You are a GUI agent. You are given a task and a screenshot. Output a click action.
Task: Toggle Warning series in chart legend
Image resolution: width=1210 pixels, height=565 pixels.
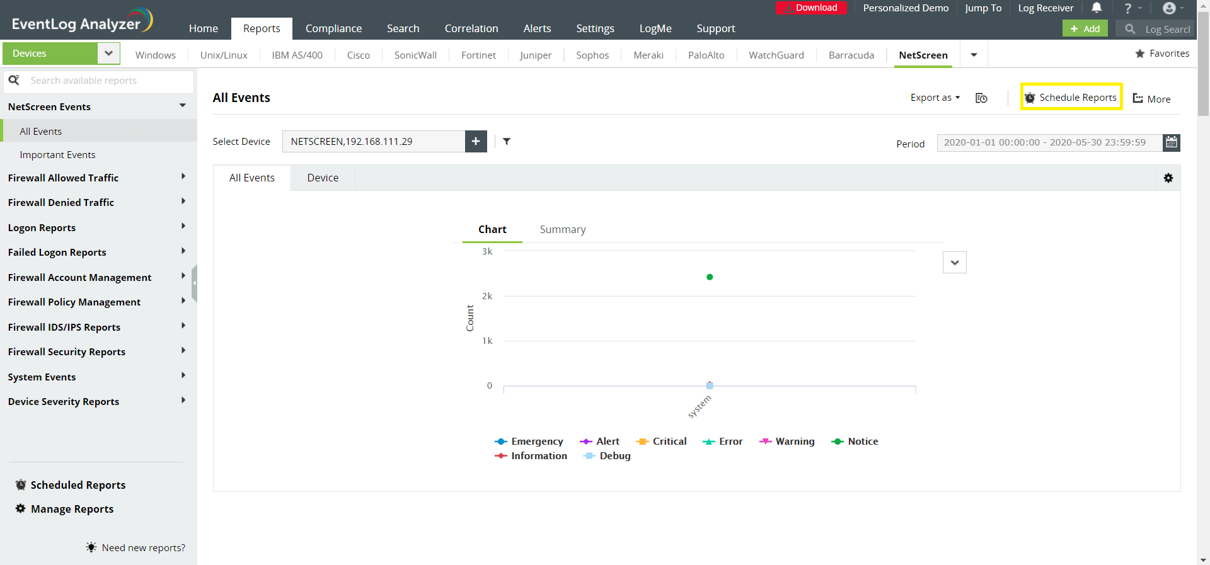[786, 442]
